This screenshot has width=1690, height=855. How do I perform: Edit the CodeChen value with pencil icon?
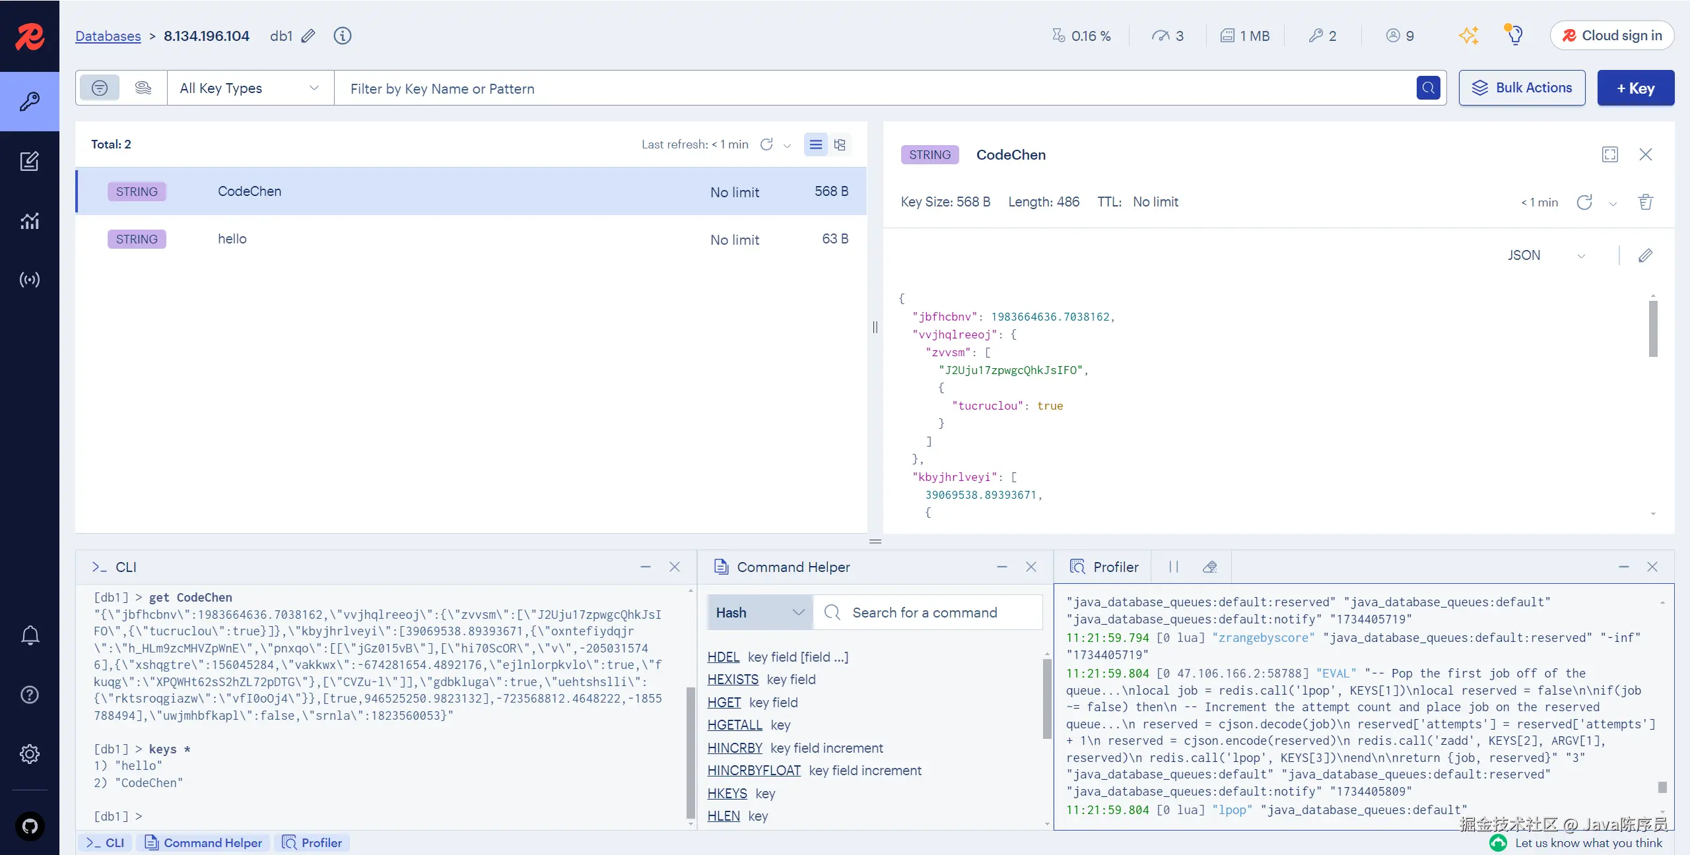click(1645, 255)
